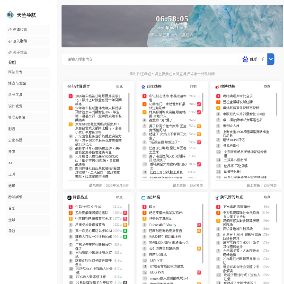This screenshot has width=284, height=284.
Task: Click the 热 badge on the 771w Baidu row
Action: coord(199,112)
